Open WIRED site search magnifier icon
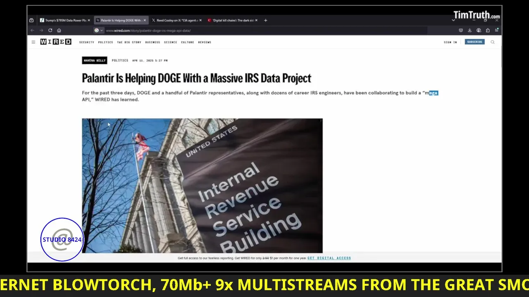Screen dimensions: 529x297 (x=493, y=42)
